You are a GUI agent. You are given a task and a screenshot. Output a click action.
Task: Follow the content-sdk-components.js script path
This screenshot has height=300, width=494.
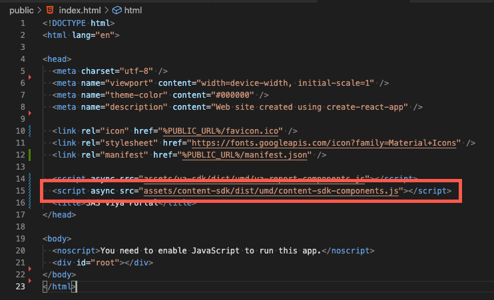point(271,191)
